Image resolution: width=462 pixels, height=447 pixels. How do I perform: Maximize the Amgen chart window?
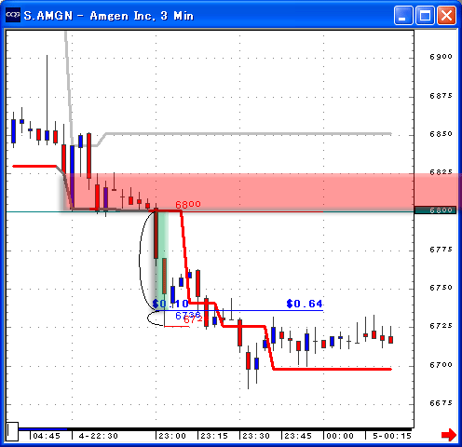[425, 15]
